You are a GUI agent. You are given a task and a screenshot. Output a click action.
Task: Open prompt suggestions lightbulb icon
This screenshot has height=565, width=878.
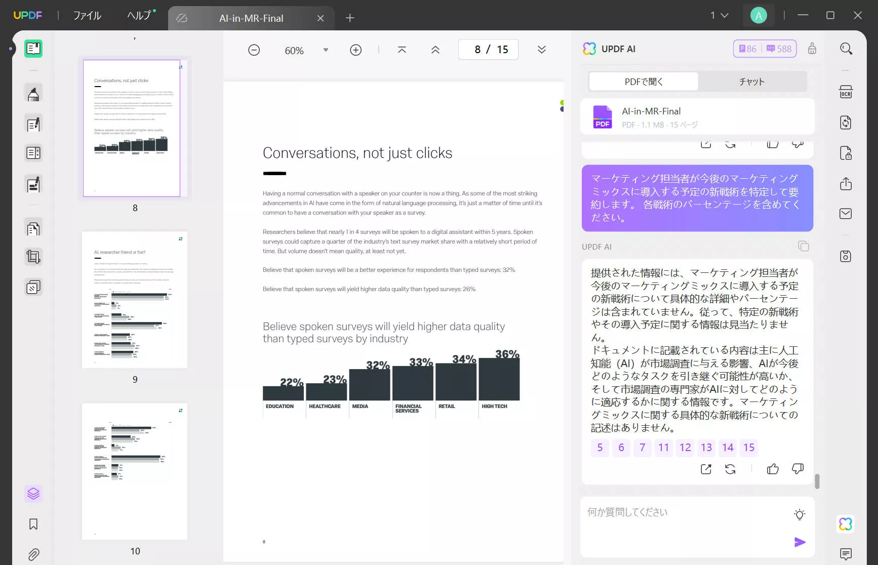pos(800,514)
